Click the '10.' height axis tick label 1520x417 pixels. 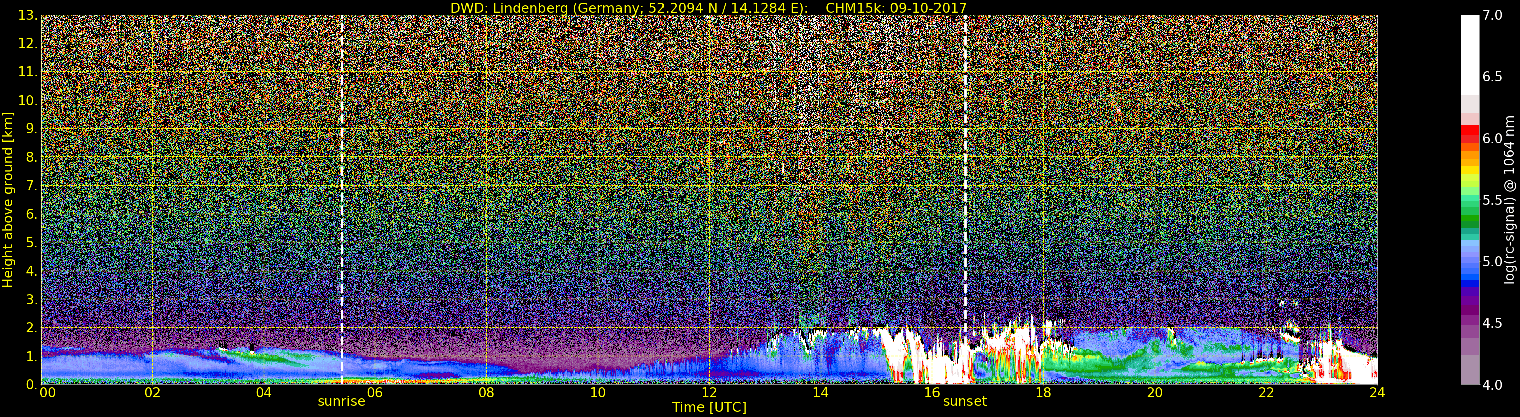click(x=28, y=100)
